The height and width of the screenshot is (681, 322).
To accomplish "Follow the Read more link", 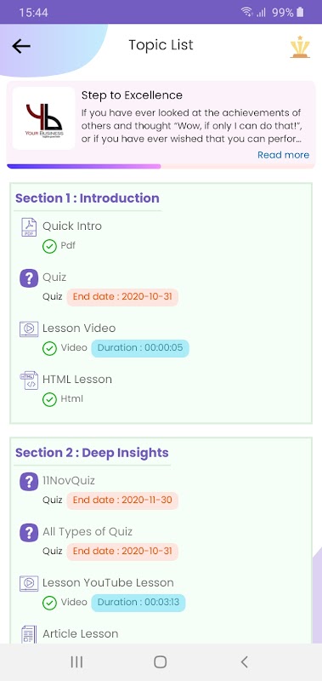I will pyautogui.click(x=284, y=155).
